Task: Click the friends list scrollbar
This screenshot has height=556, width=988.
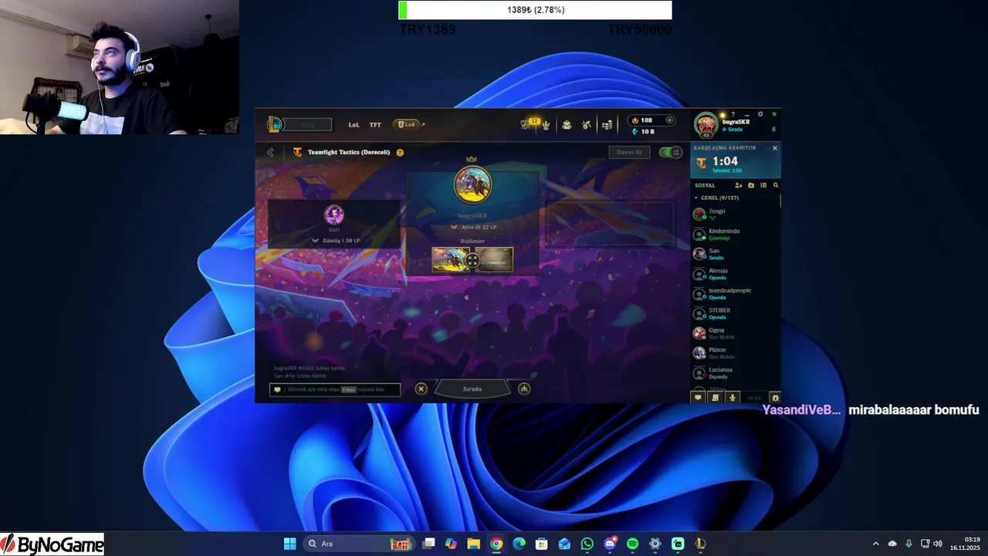Action: pos(780,200)
